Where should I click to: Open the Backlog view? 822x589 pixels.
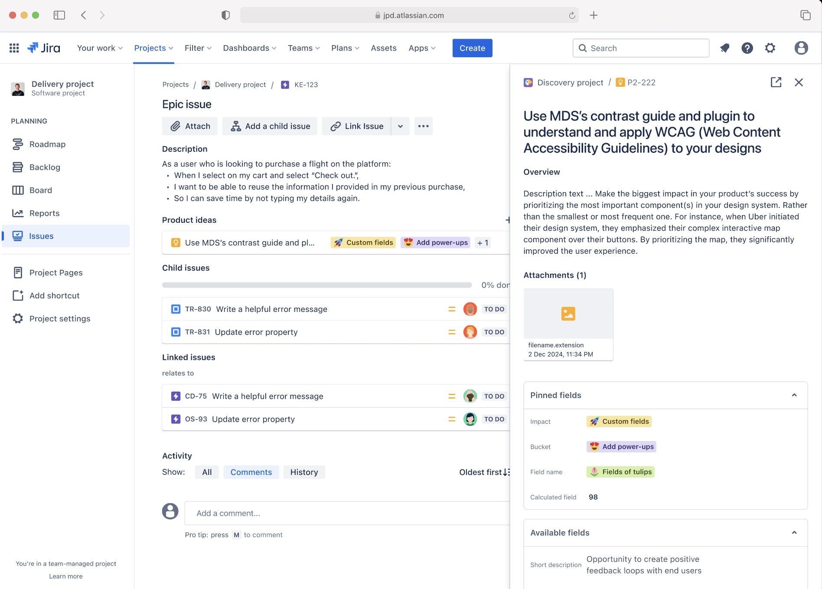(45, 167)
